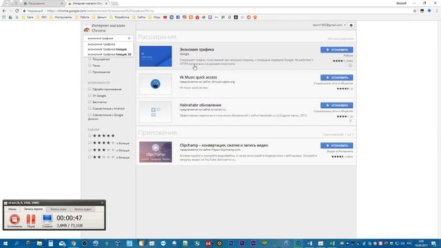The height and width of the screenshot is (248, 441).
Task: Click the browser address bar URL
Action: coord(101,11)
